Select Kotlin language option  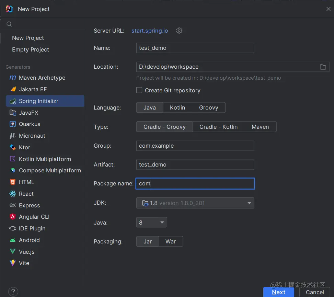177,107
